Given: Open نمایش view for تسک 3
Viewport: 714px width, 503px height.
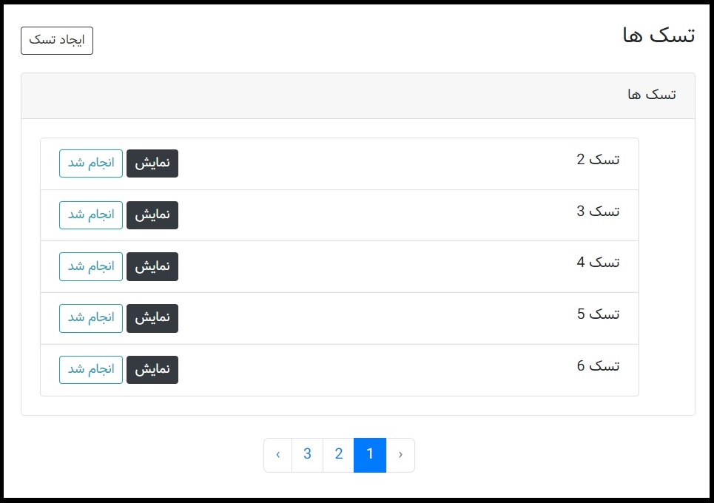Looking at the screenshot, I should pyautogui.click(x=152, y=215).
